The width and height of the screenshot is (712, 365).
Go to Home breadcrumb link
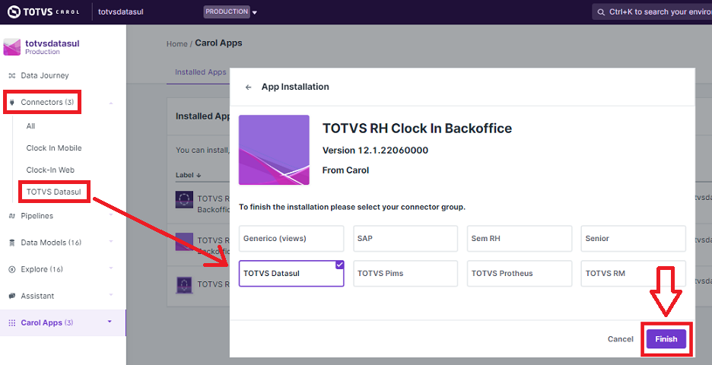[x=176, y=44]
